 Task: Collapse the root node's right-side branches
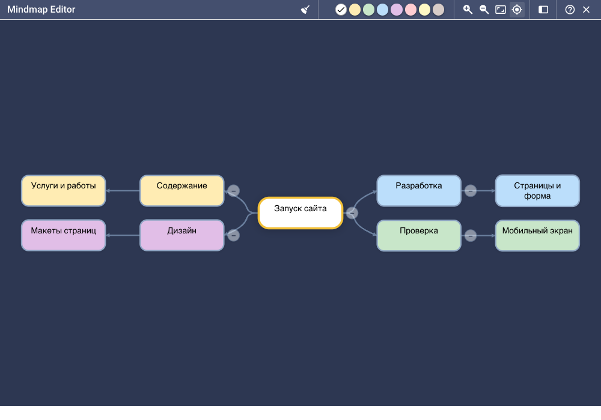click(x=352, y=213)
